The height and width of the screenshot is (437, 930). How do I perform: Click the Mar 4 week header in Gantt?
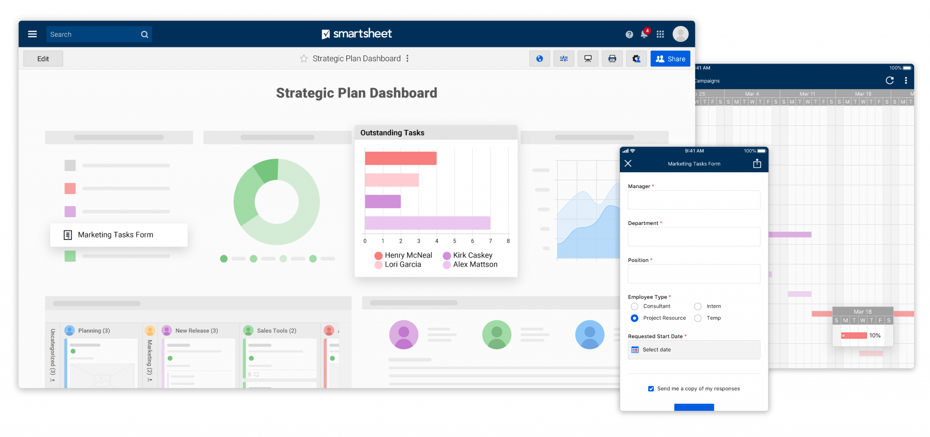coord(752,94)
